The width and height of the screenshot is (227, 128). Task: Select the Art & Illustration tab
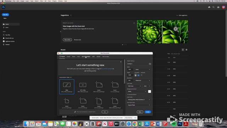86,57
